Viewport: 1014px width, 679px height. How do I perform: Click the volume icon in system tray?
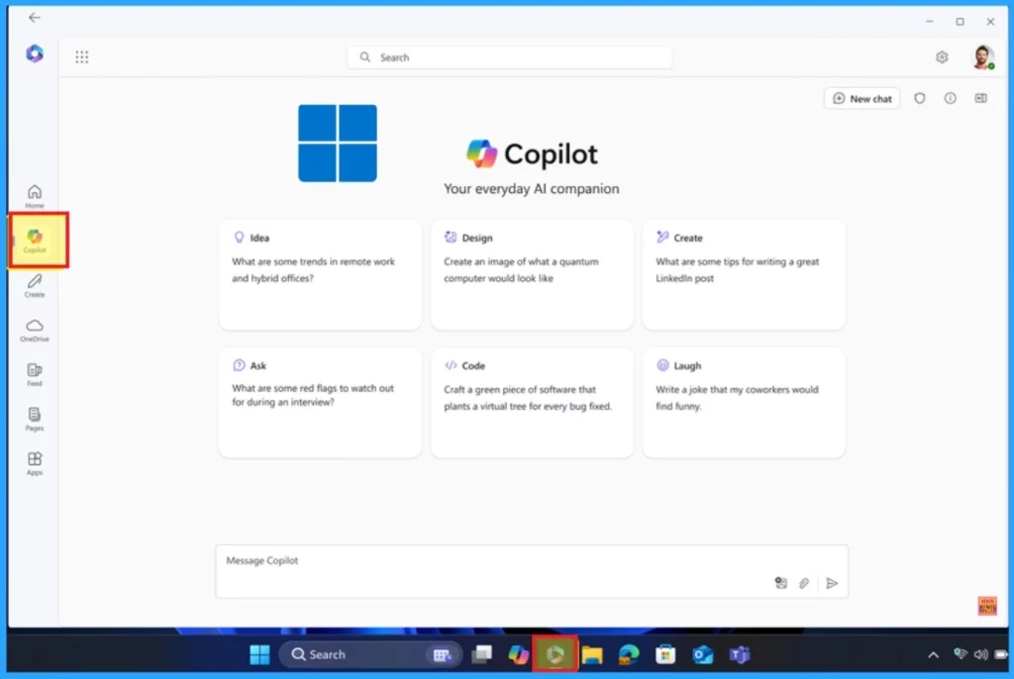tap(980, 654)
